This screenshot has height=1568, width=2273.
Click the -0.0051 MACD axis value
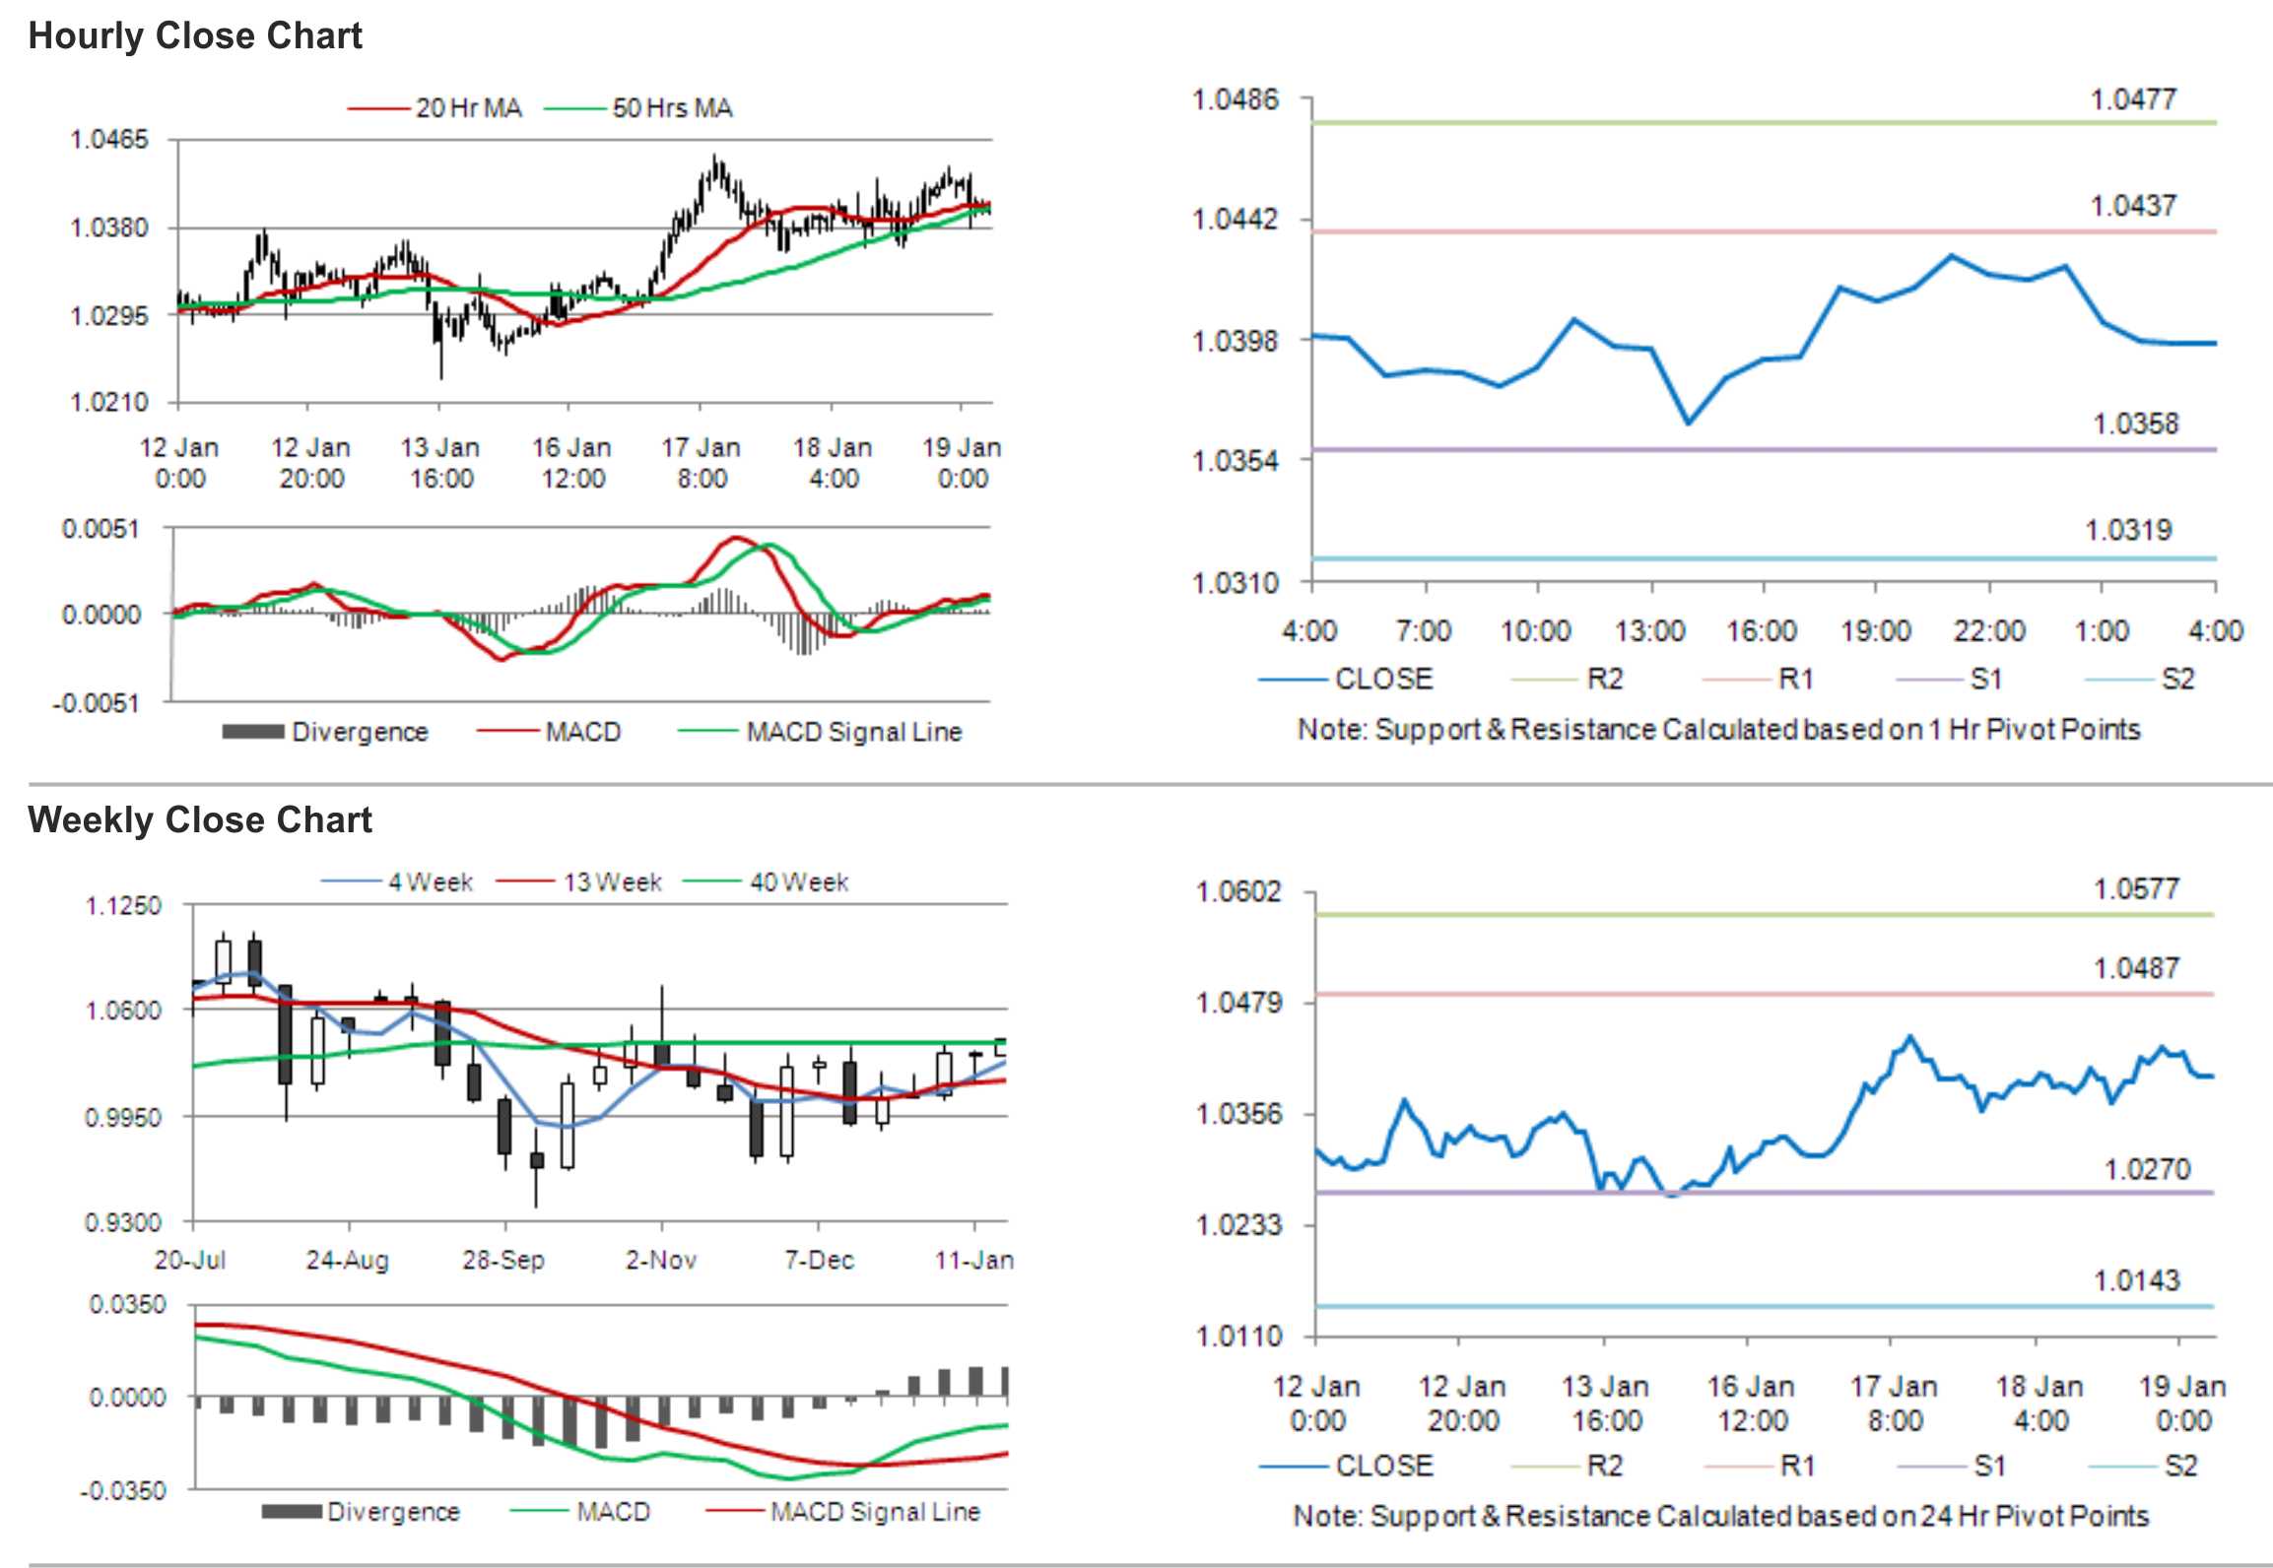[97, 703]
